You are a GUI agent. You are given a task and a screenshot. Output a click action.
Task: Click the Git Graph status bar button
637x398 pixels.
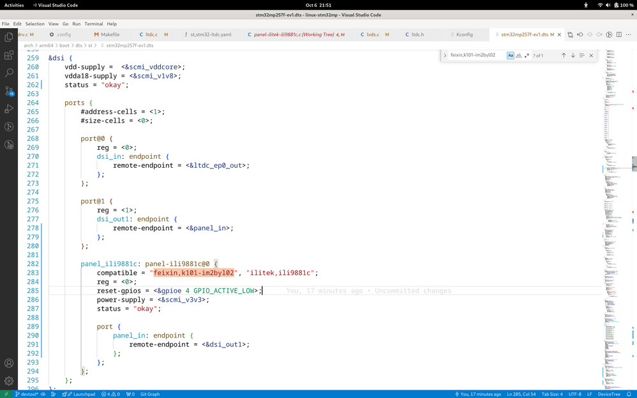(150, 394)
